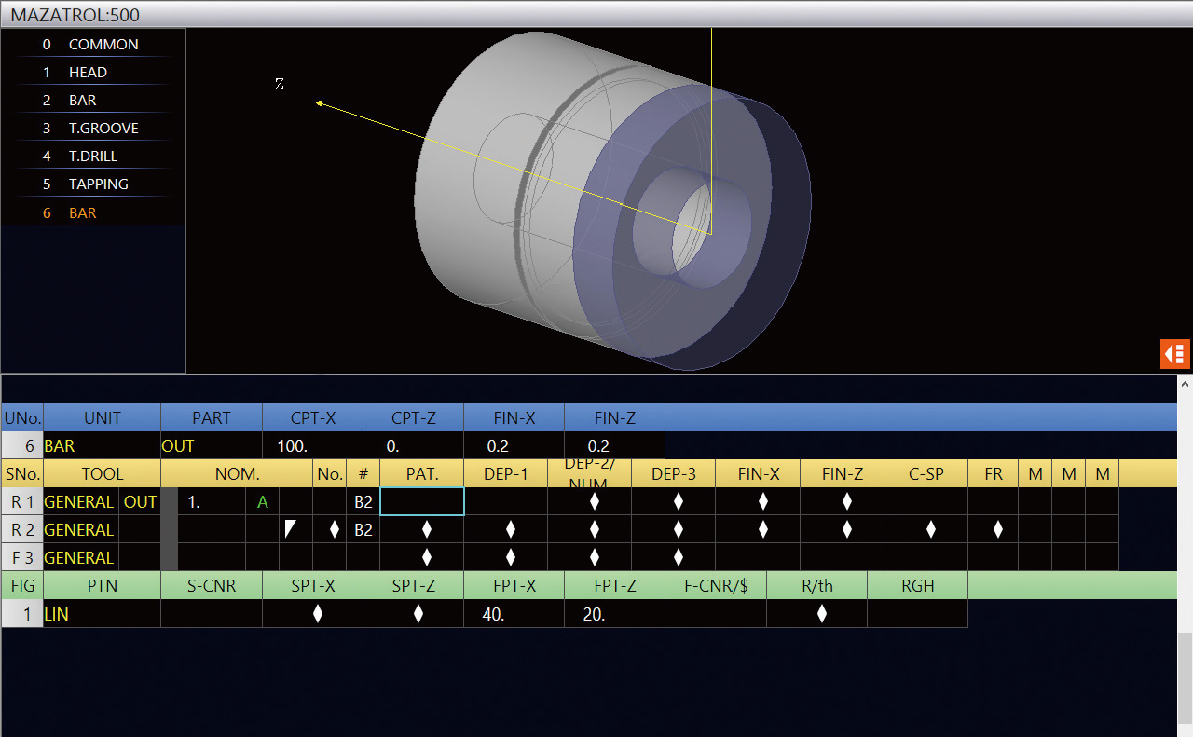Select the highlighted BAR unit 6
The height and width of the screenshot is (737, 1193).
click(x=82, y=212)
